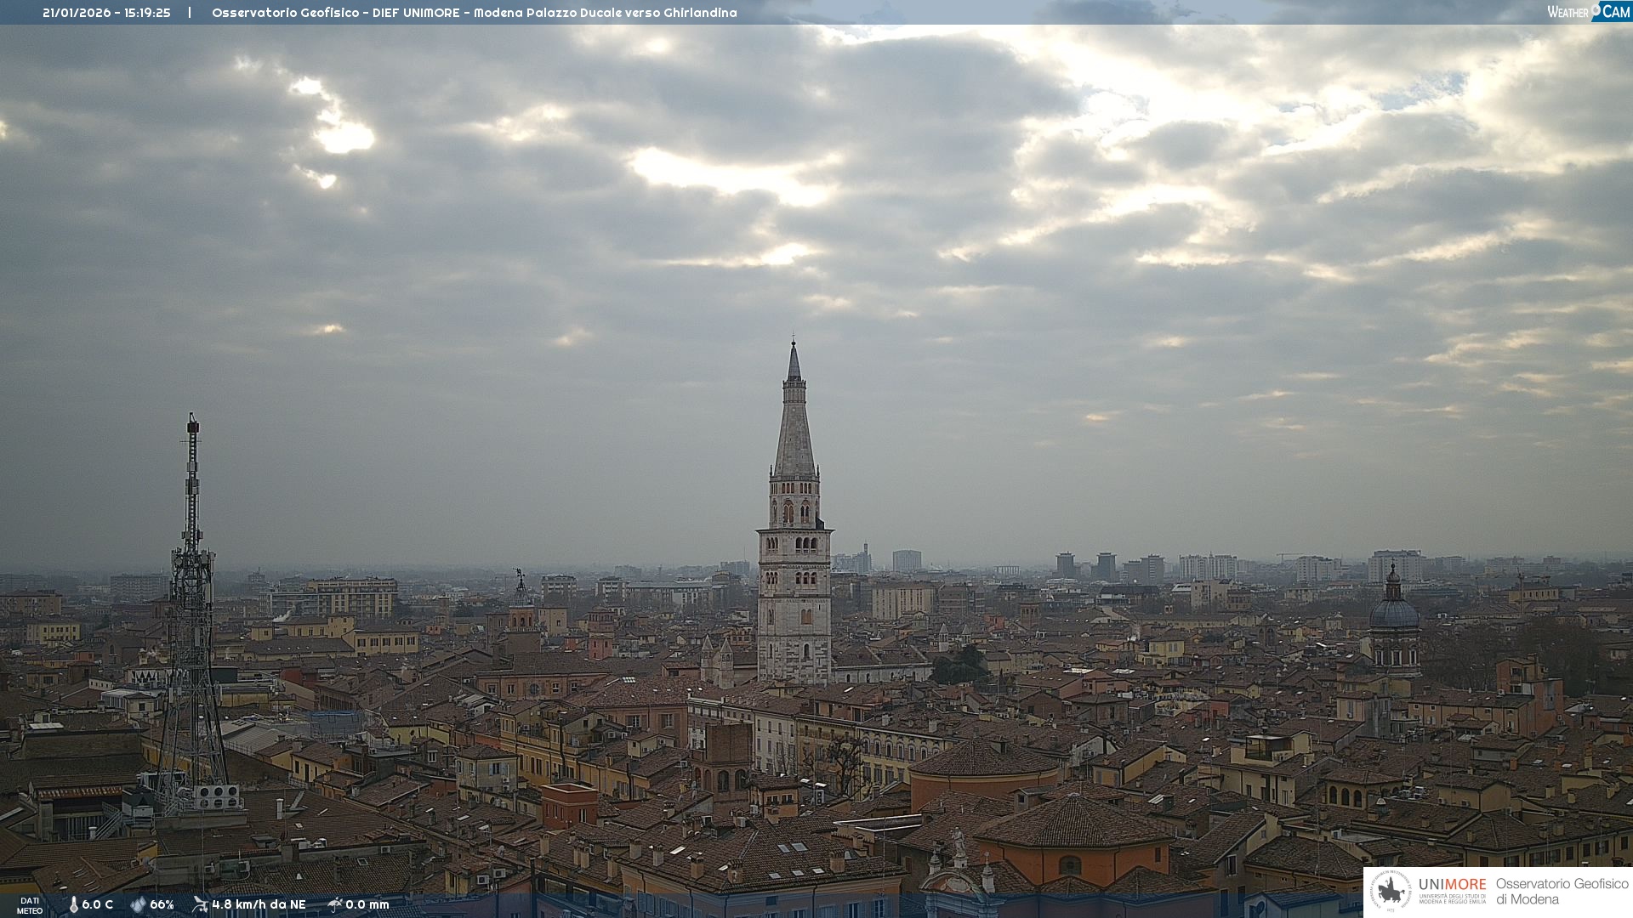Click the 0.0 mm precipitation value
The width and height of the screenshot is (1633, 918).
367,904
